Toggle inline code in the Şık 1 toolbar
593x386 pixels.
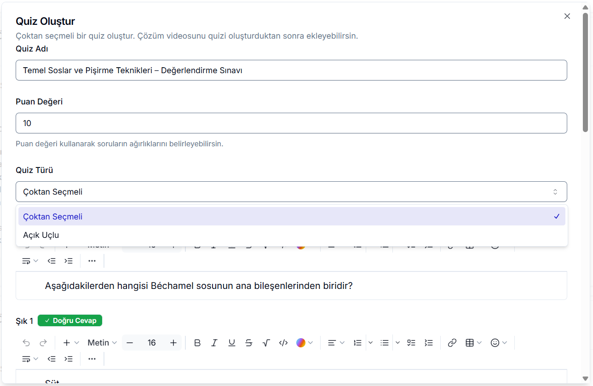[x=283, y=343]
